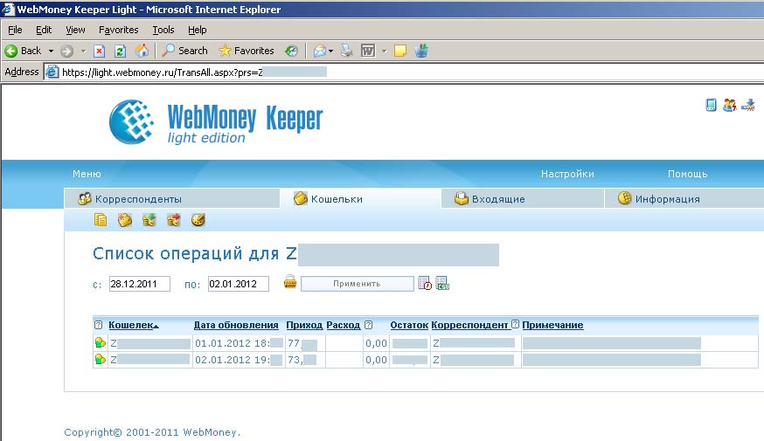Stop page loading with the red X icon
This screenshot has width=764, height=441.
point(100,51)
